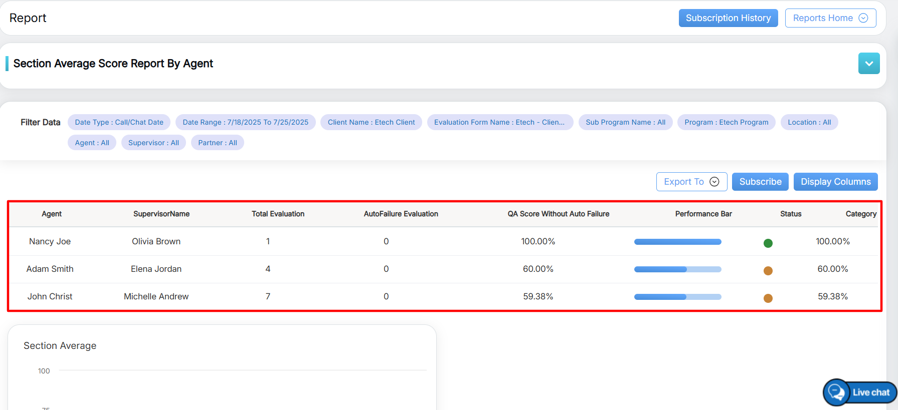
Task: Select the Client Name Etech Client chip
Action: click(371, 122)
